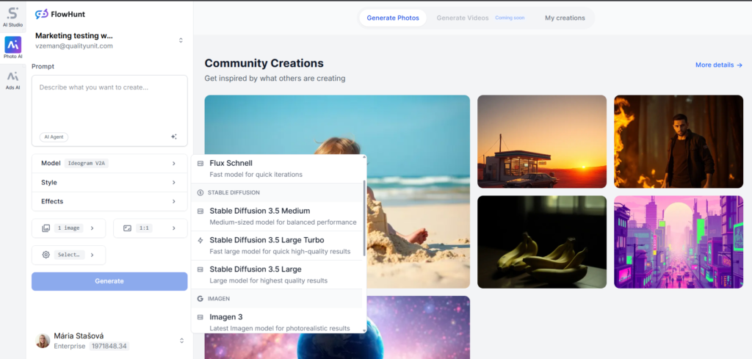Click the settings gear Select option
The height and width of the screenshot is (359, 752).
coord(46,255)
